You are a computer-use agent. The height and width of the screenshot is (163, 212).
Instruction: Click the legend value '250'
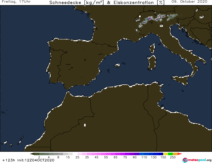(173, 157)
